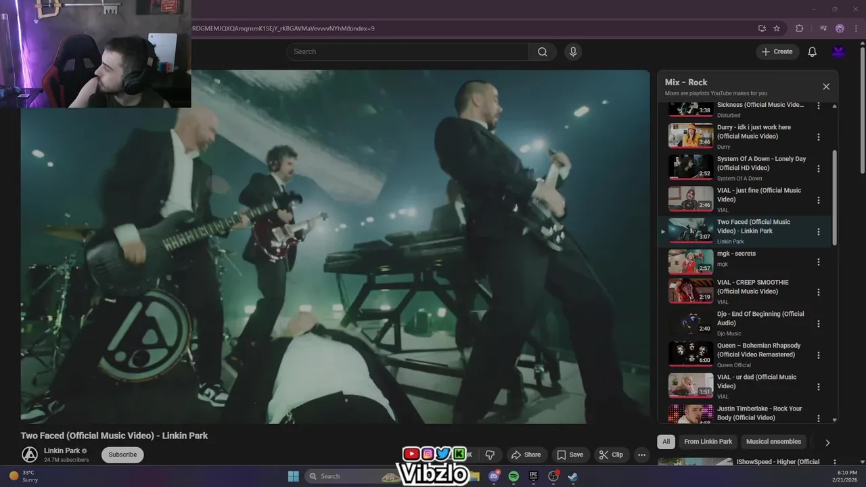Create a clip with the Clip button

(x=611, y=455)
